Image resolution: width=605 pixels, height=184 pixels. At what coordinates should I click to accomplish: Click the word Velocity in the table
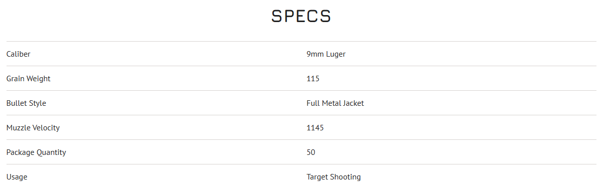(46, 128)
